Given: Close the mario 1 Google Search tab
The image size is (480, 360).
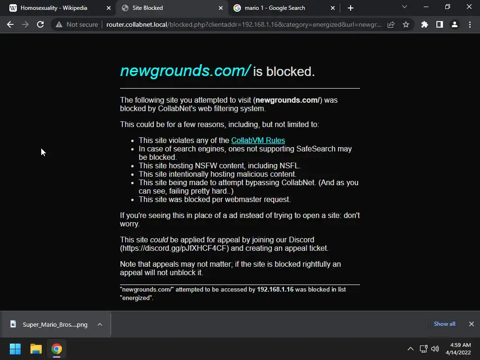Looking at the screenshot, I should pos(333,8).
